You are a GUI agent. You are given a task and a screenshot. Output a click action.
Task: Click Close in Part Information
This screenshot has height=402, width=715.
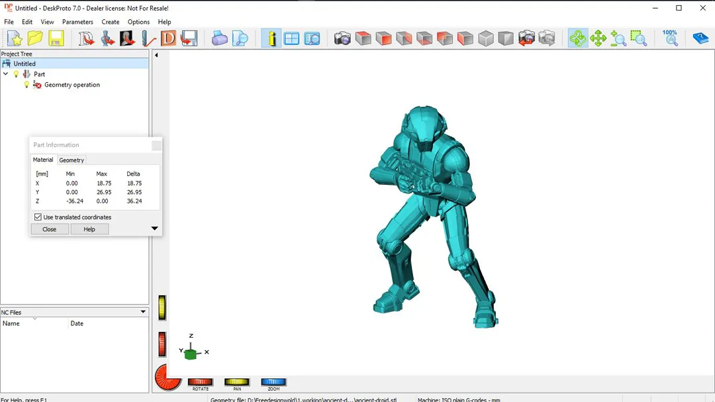(x=50, y=229)
